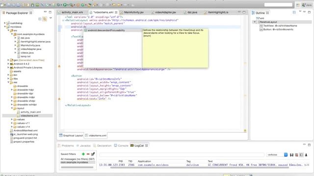Image resolution: width=314 pixels, height=176 pixels.
Task: Click the LogCat message filter search box
Action: 182,155
